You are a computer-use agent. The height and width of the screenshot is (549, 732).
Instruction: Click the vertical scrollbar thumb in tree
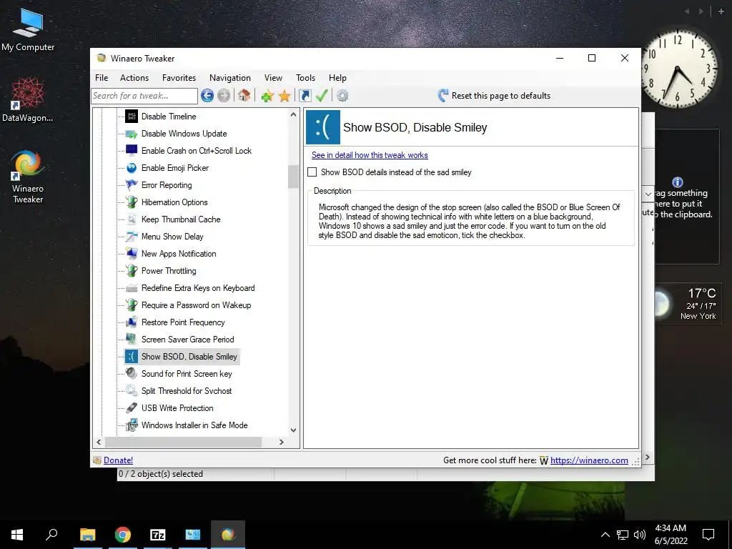tap(293, 177)
